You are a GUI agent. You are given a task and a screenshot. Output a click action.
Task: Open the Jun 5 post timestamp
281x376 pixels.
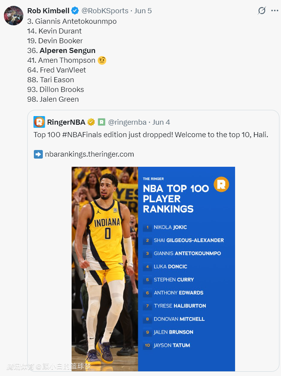143,11
